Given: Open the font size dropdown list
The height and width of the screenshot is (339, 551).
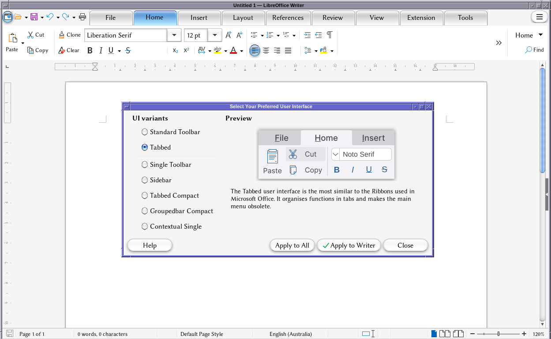Looking at the screenshot, I should tap(215, 35).
